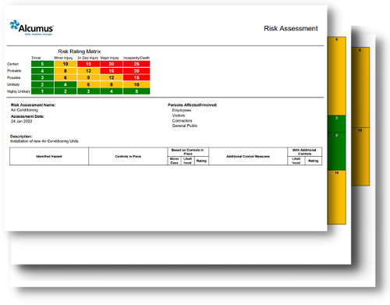Click the Identified Hazard column header
This screenshot has height=305, width=390.
pyautogui.click(x=49, y=156)
